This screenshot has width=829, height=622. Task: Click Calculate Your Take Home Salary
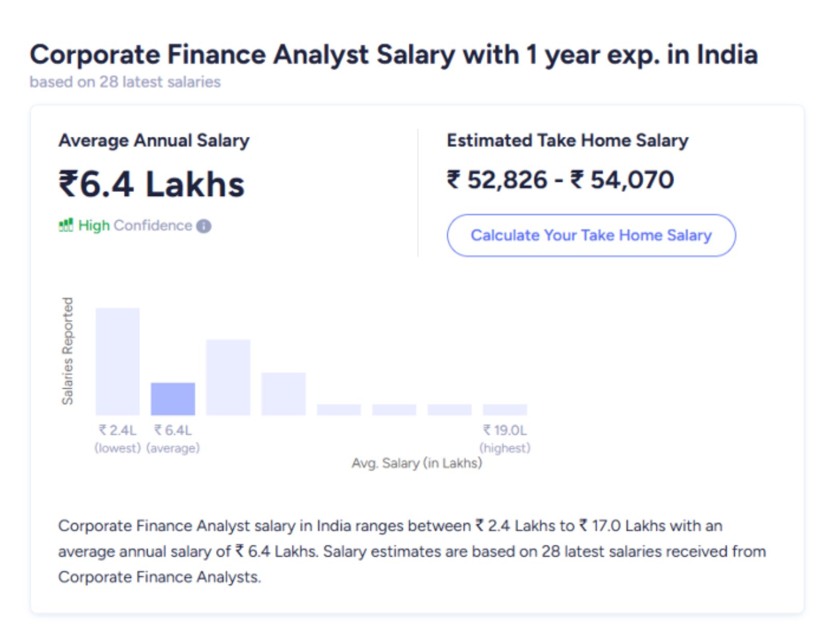pyautogui.click(x=592, y=235)
